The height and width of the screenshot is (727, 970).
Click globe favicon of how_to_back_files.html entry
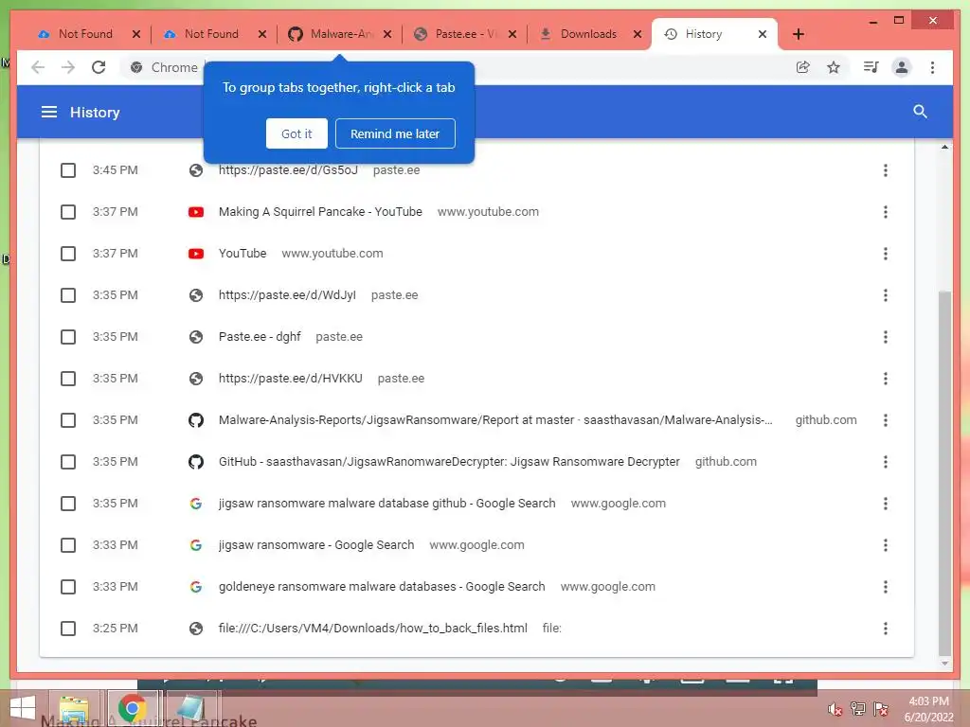196,629
